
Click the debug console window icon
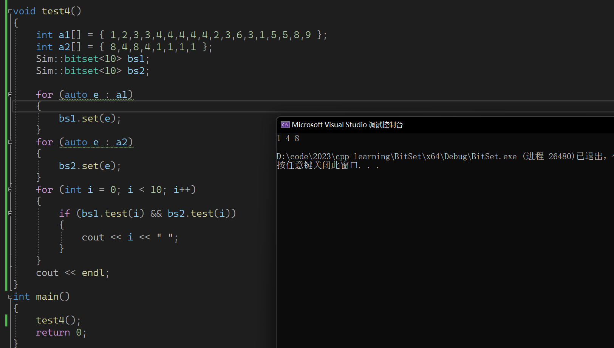(x=285, y=125)
